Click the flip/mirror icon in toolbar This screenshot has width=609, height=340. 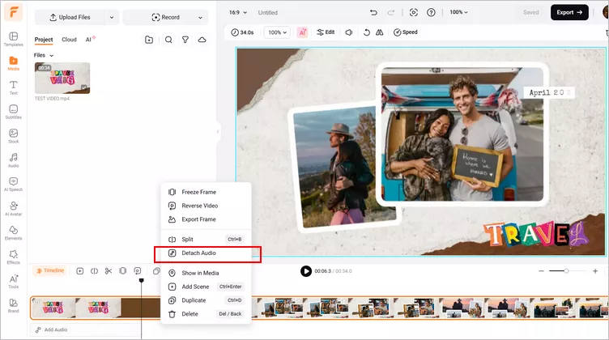(380, 32)
